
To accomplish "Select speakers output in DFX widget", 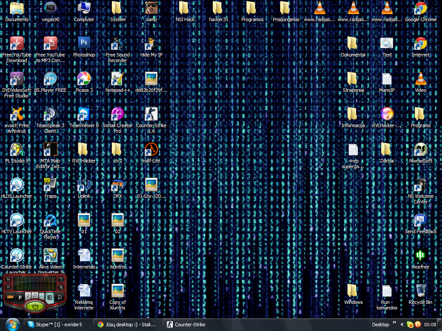I will coord(50,298).
